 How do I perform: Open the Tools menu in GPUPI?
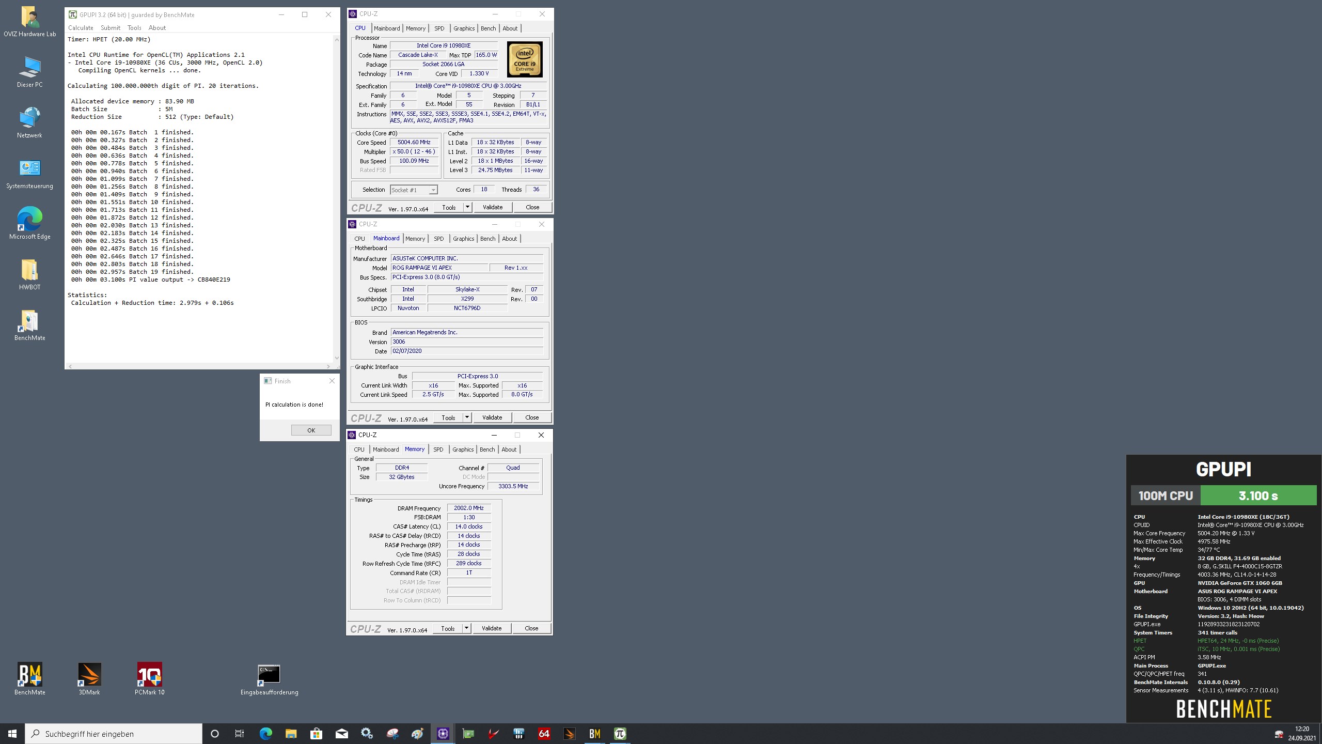click(x=134, y=28)
